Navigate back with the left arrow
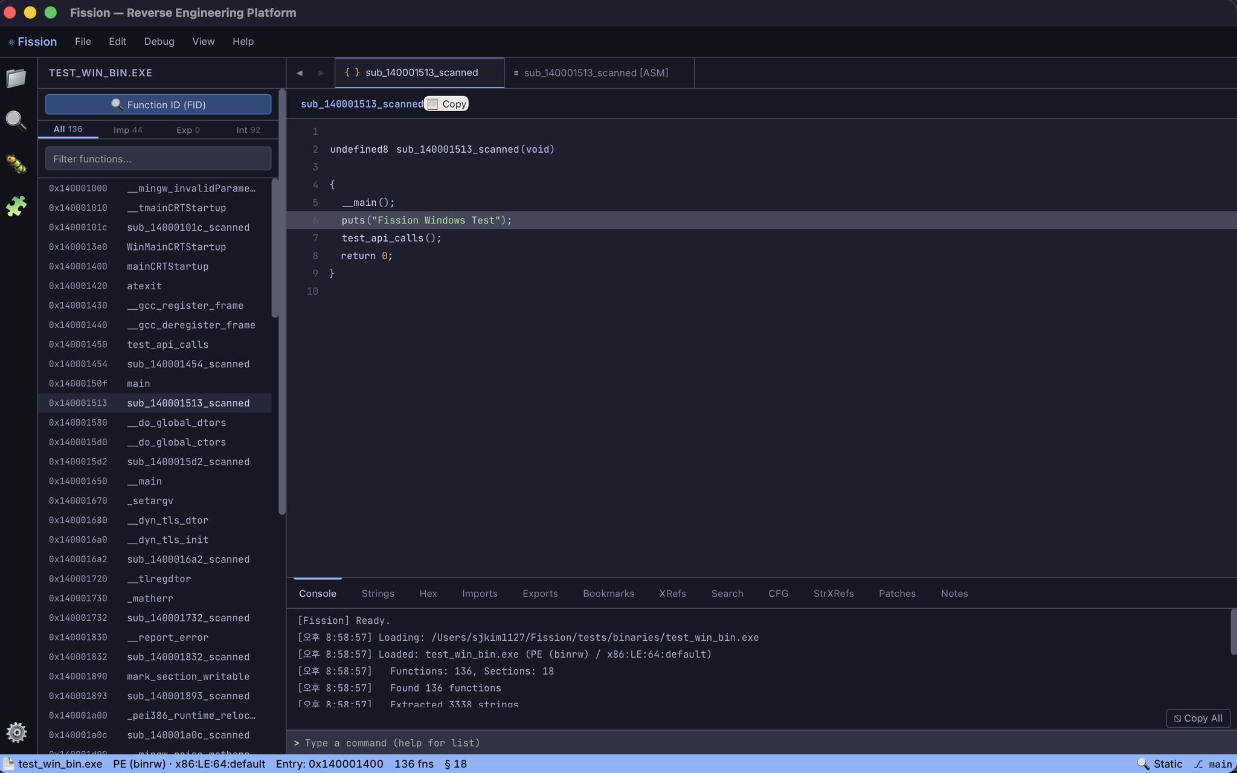Image resolution: width=1237 pixels, height=773 pixels. 300,73
